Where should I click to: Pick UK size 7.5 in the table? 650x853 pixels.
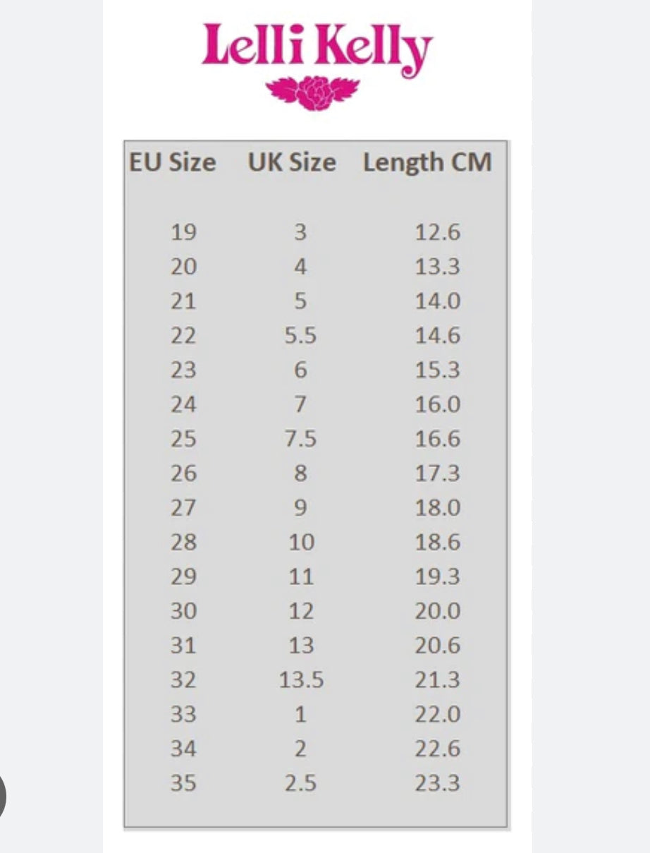point(300,439)
